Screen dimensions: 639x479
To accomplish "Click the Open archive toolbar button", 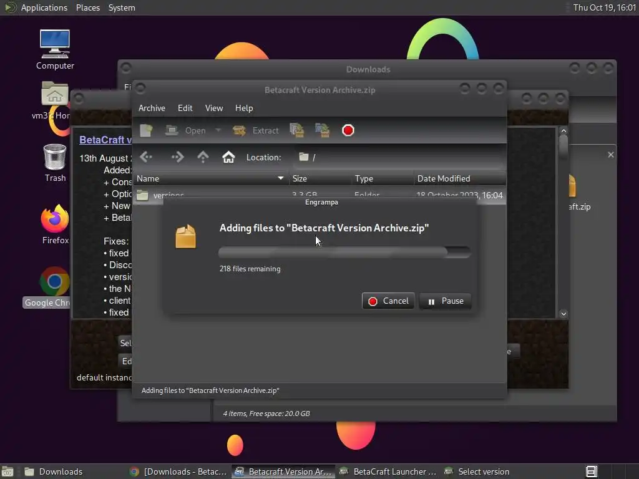I will [x=186, y=130].
